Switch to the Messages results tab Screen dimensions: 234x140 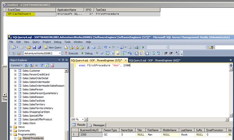(97, 125)
